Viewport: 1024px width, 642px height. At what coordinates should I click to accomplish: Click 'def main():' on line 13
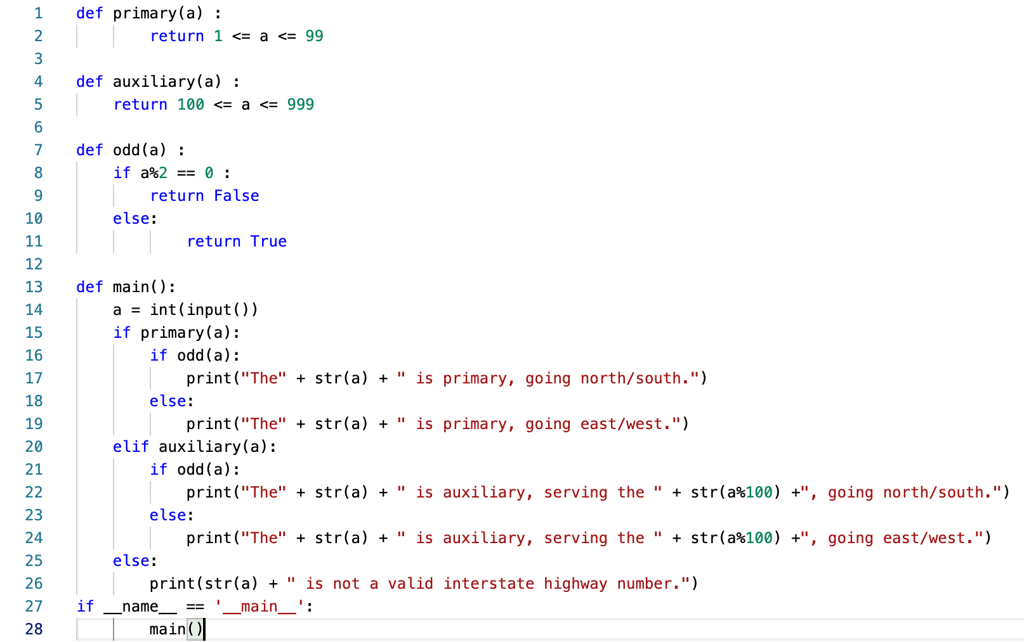coord(126,287)
